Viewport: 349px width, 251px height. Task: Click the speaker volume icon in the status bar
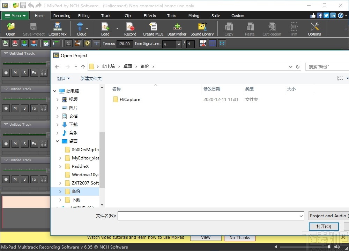tap(337, 247)
